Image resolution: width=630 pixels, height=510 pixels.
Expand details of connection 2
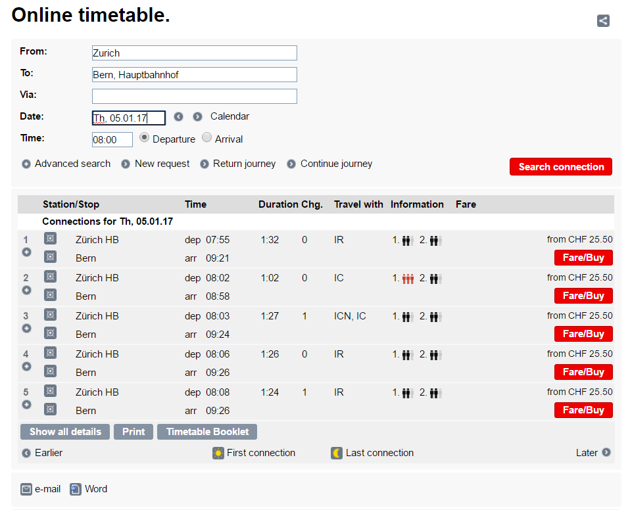point(26,290)
